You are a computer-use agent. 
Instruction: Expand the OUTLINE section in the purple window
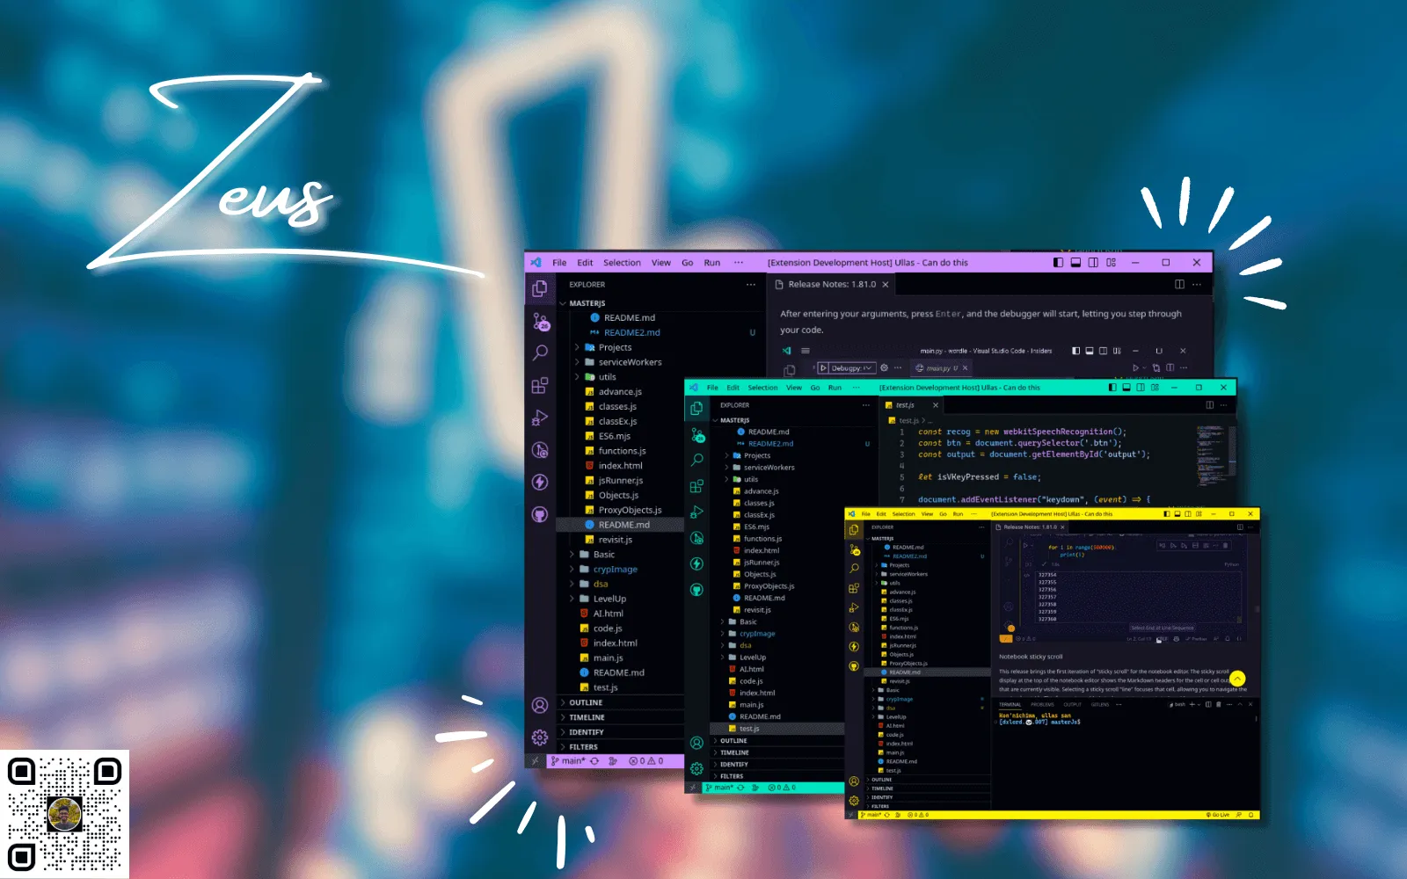[x=586, y=702]
